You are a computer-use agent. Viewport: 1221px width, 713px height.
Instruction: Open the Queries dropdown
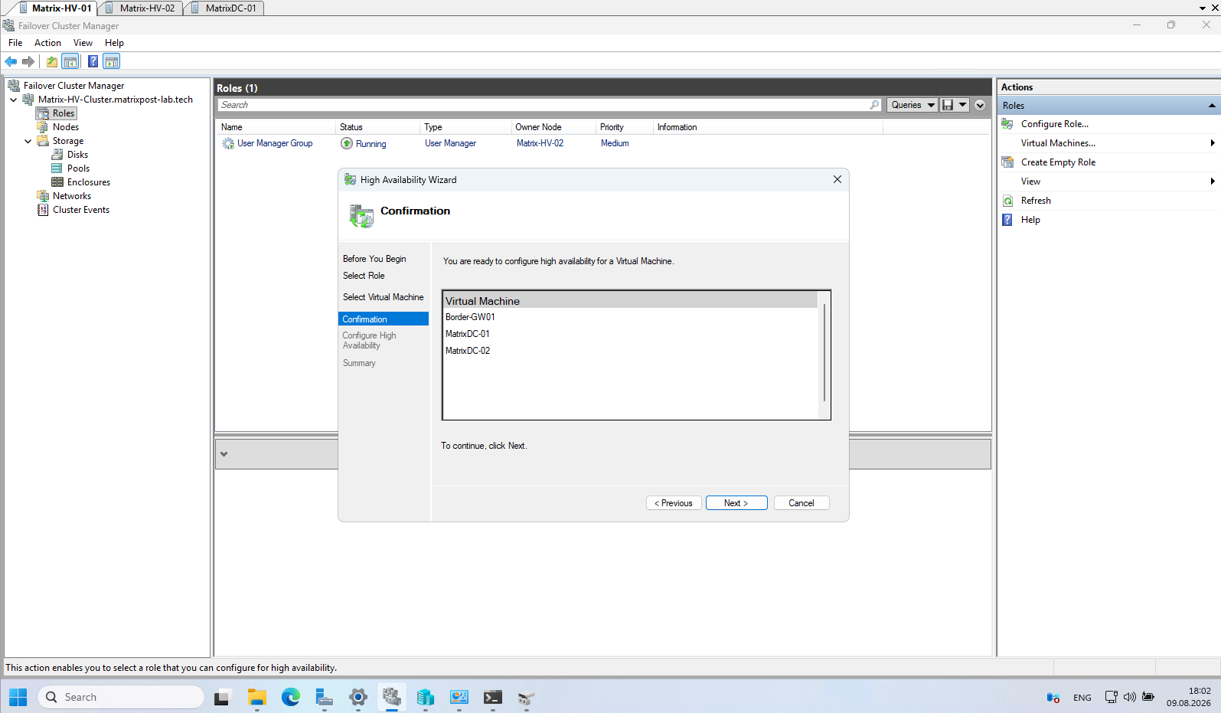(912, 105)
